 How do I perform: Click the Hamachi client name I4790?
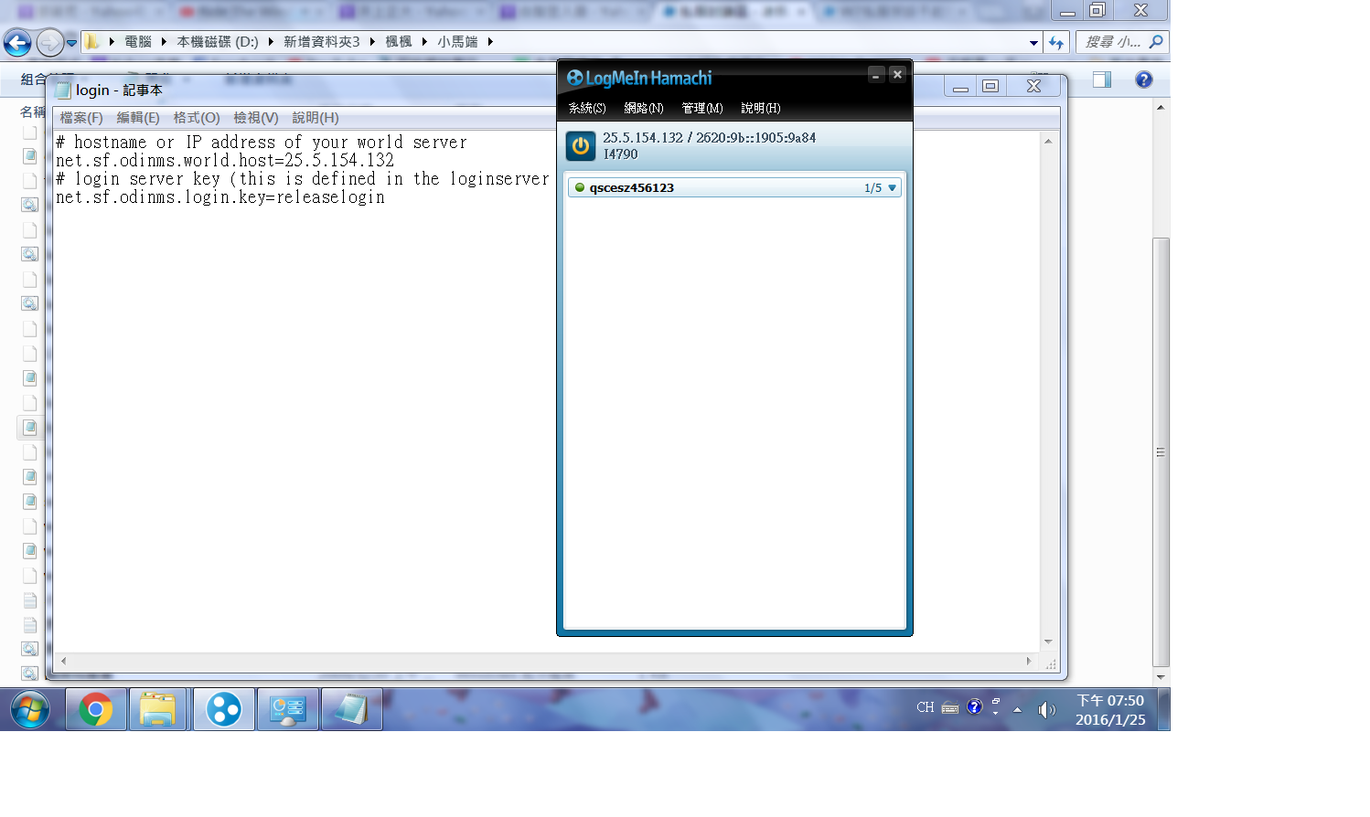[x=621, y=154]
